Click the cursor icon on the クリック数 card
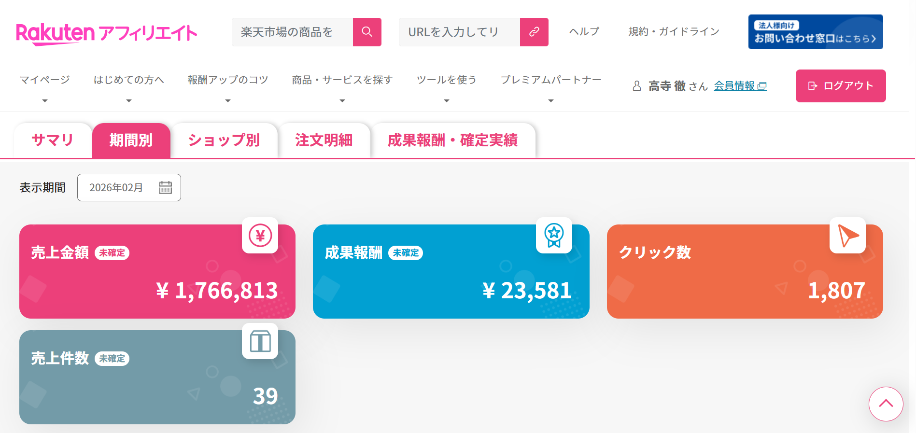The width and height of the screenshot is (916, 433). click(847, 236)
